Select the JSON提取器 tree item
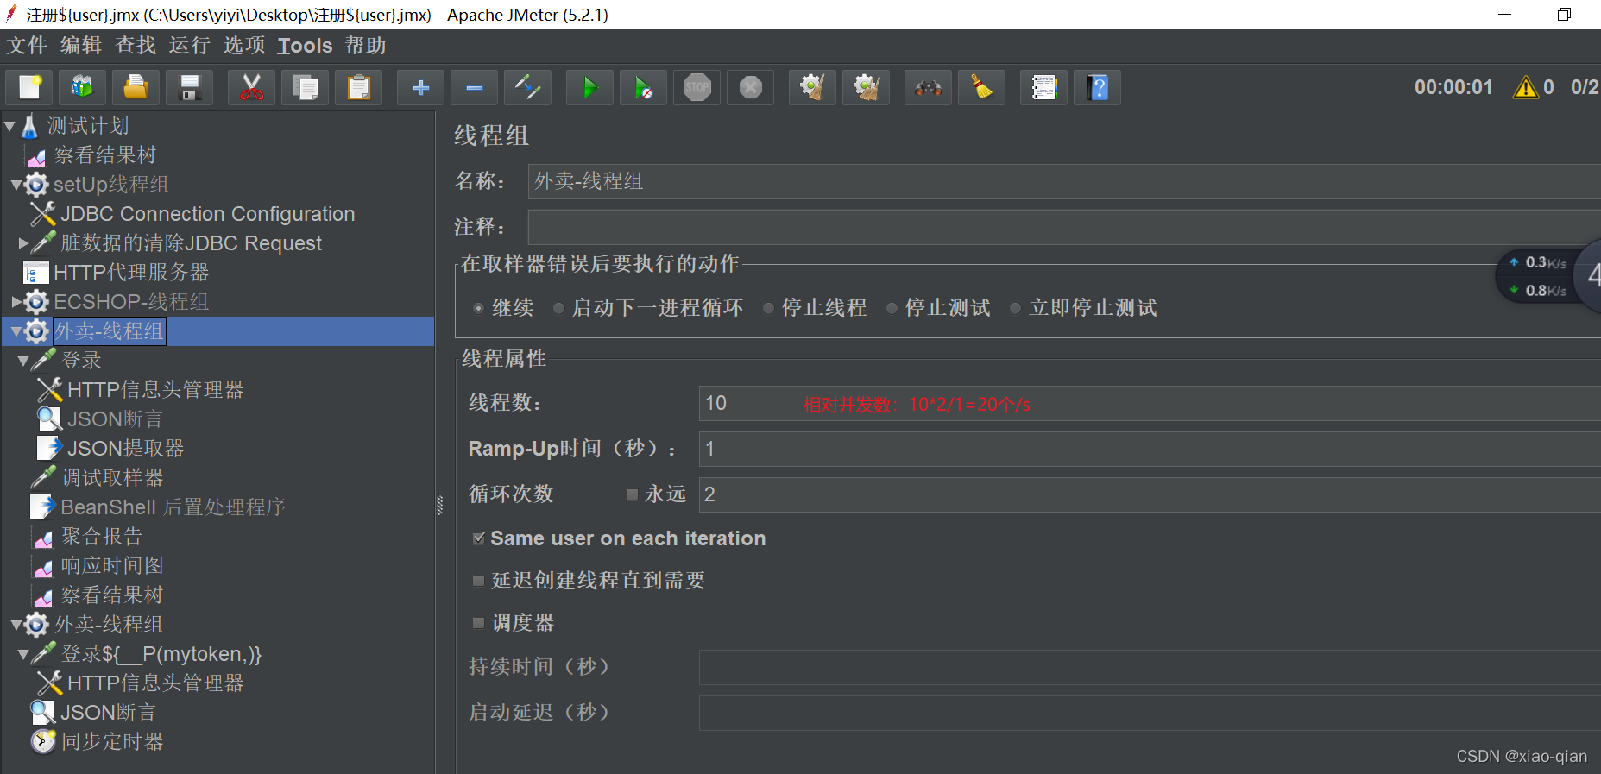The width and height of the screenshot is (1601, 774). point(126,449)
